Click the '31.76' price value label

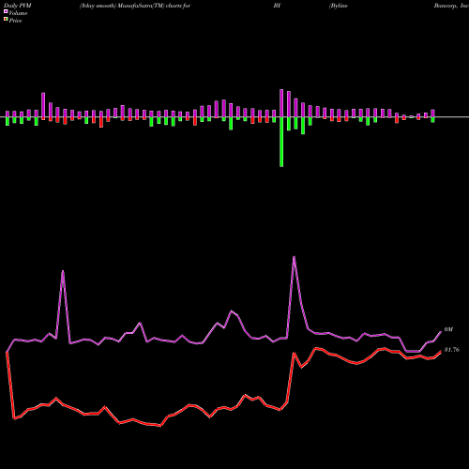452,350
